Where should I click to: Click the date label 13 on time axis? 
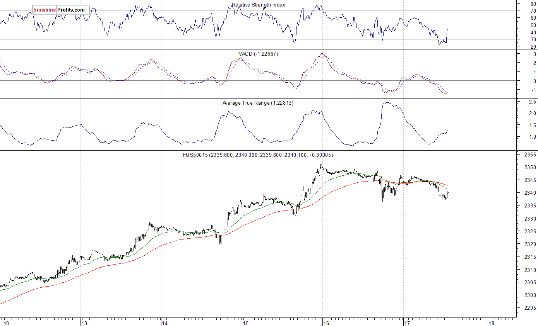coord(84,323)
